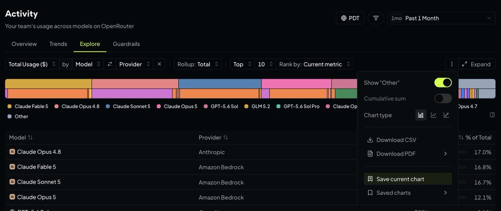Click the Claude Opus 4.8 row model icon

tap(12, 152)
